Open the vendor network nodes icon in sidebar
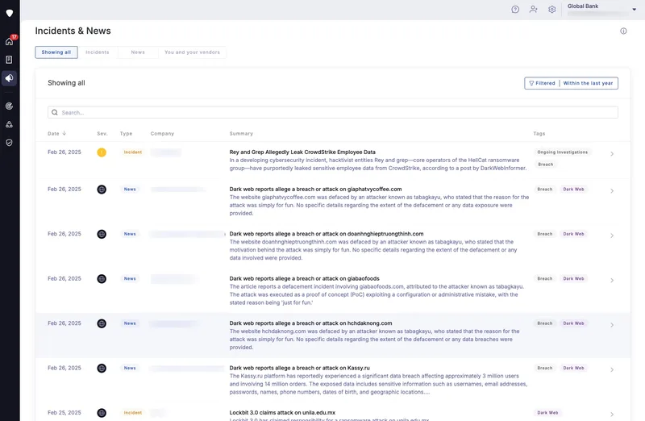 [9, 124]
